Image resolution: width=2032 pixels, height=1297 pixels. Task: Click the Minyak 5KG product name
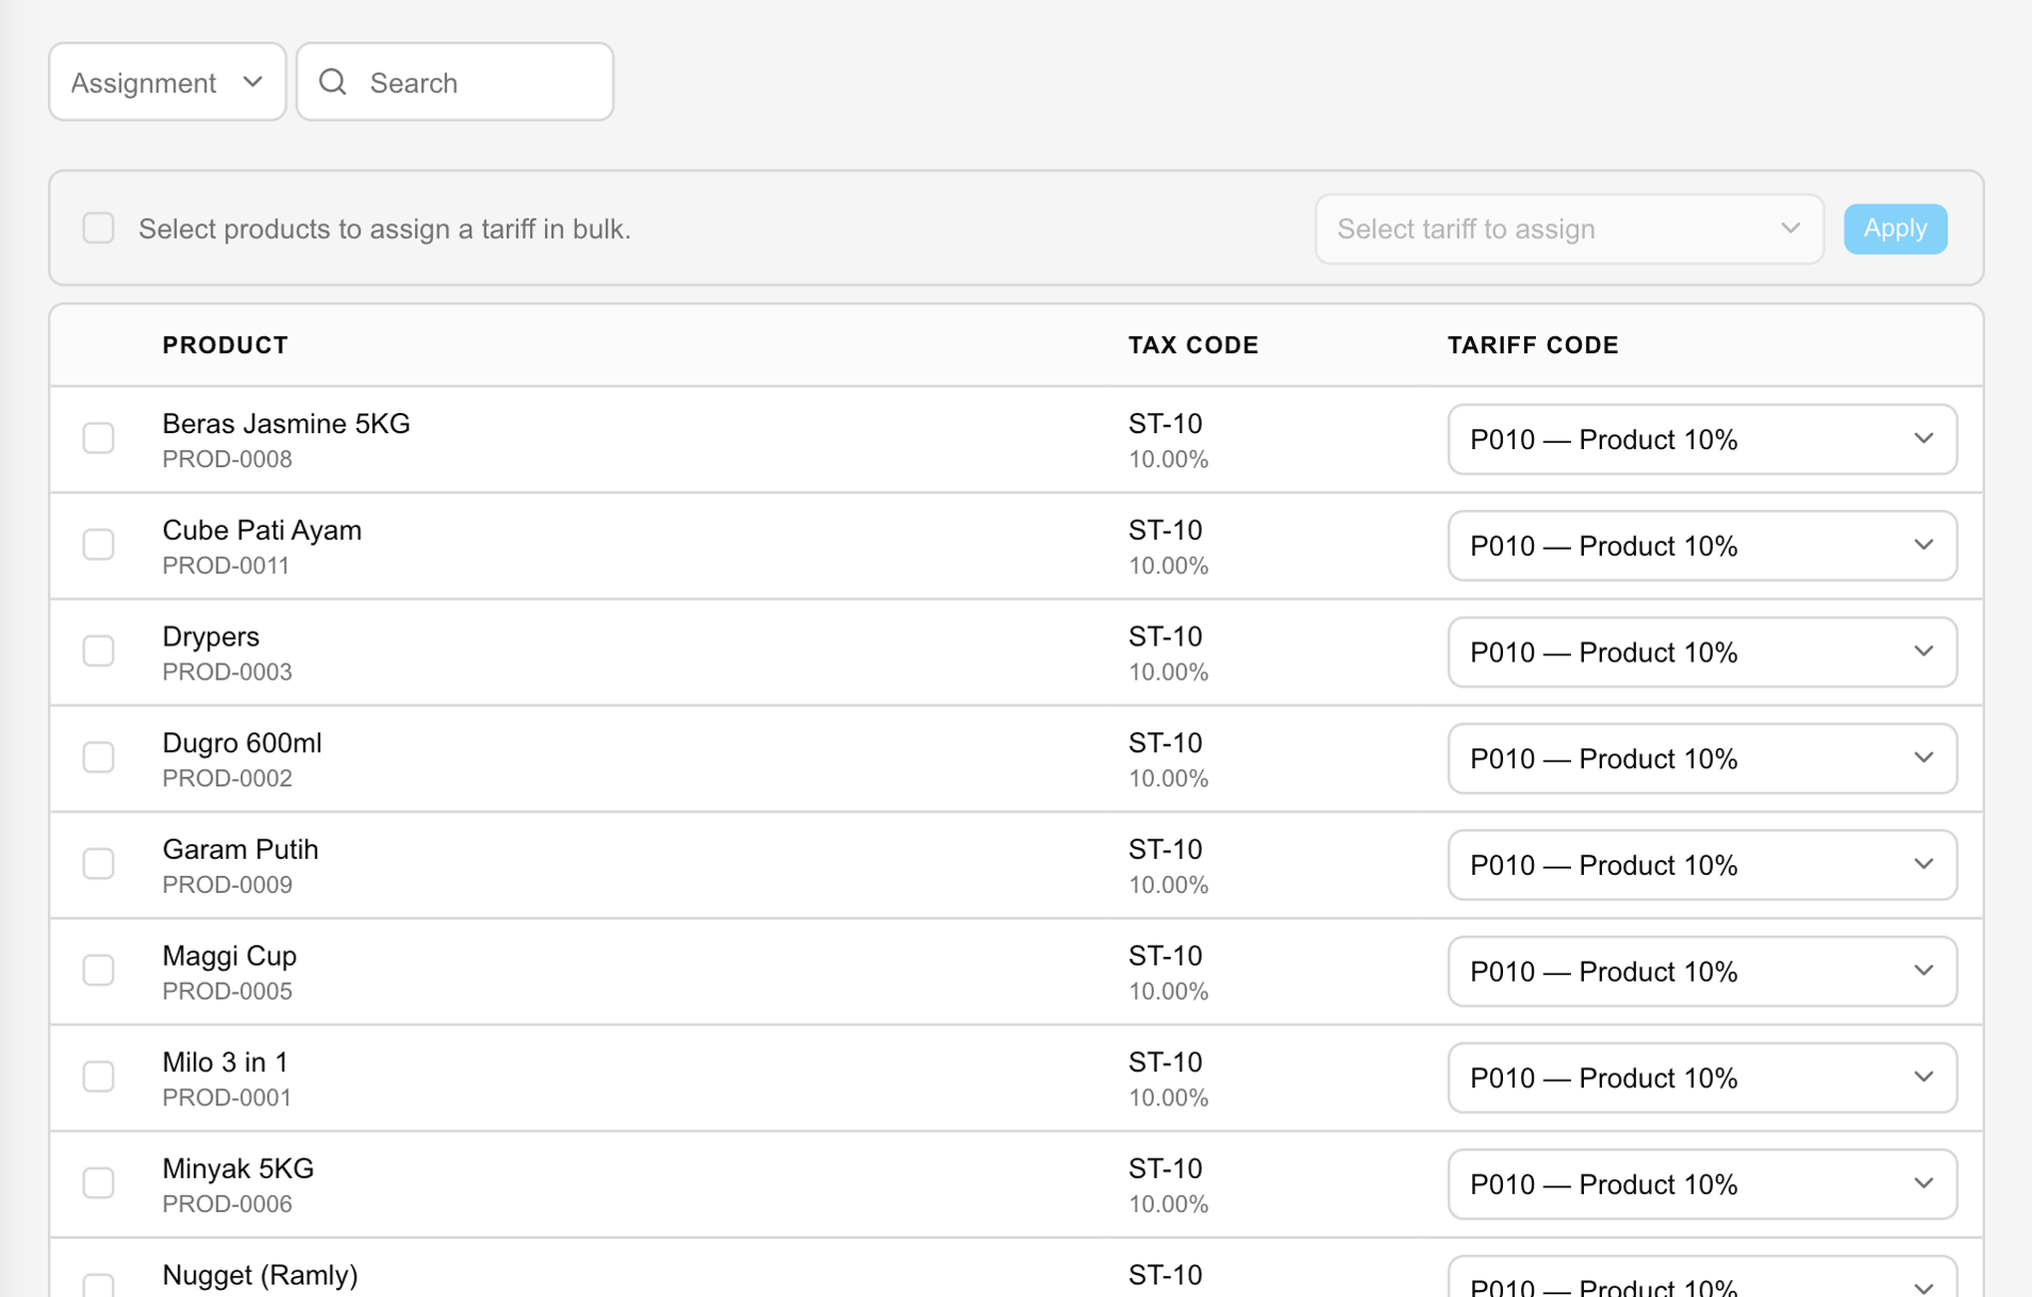click(239, 1168)
